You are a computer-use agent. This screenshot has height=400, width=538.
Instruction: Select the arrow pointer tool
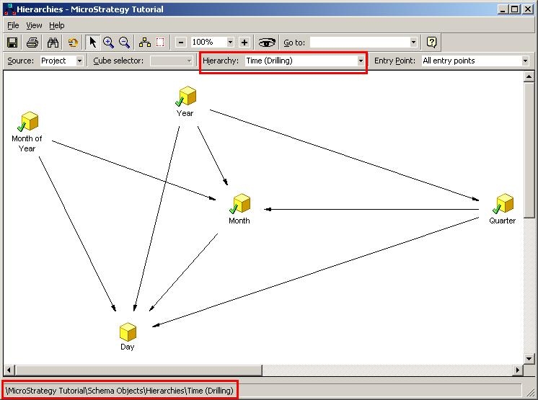pos(92,43)
